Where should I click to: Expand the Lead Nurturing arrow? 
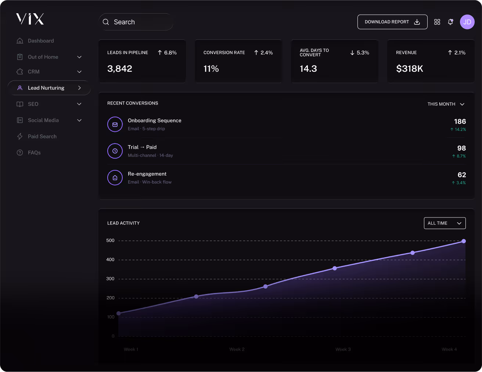pyautogui.click(x=79, y=88)
